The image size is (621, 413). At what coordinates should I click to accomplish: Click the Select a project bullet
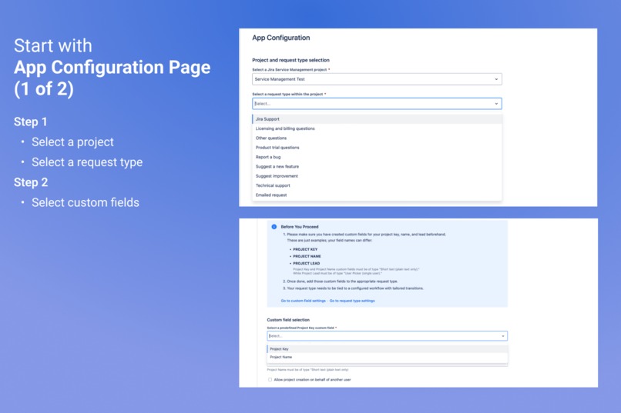click(72, 142)
